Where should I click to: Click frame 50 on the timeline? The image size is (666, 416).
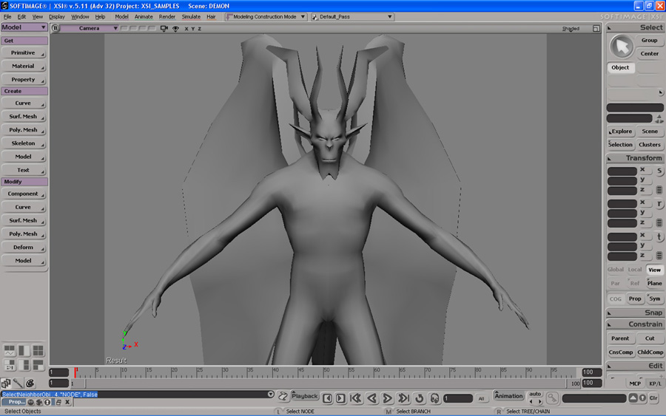[325, 372]
